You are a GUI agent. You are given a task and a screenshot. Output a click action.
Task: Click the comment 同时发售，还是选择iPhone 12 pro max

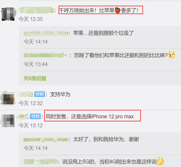tap(92, 116)
